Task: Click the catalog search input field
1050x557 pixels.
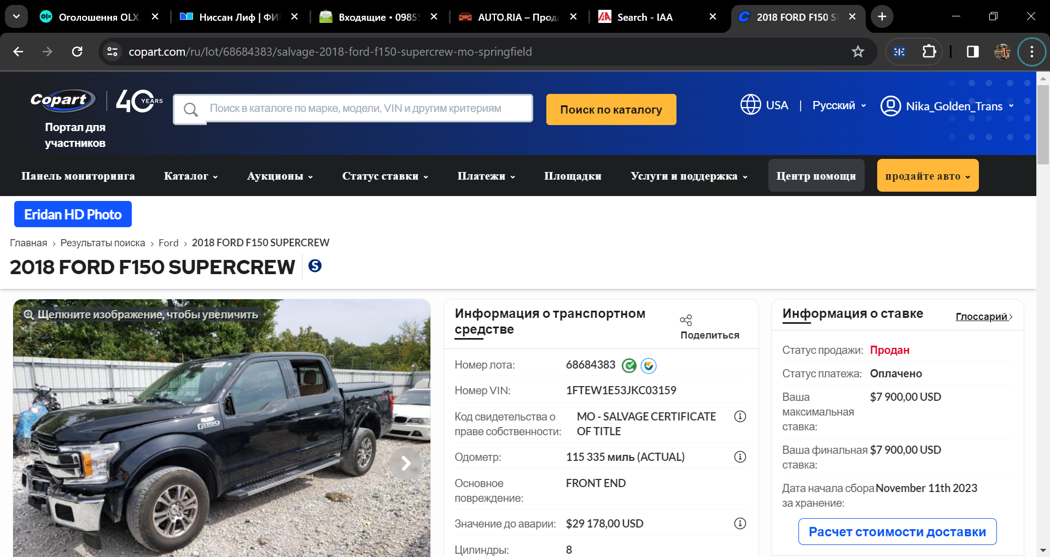Action: click(x=353, y=109)
